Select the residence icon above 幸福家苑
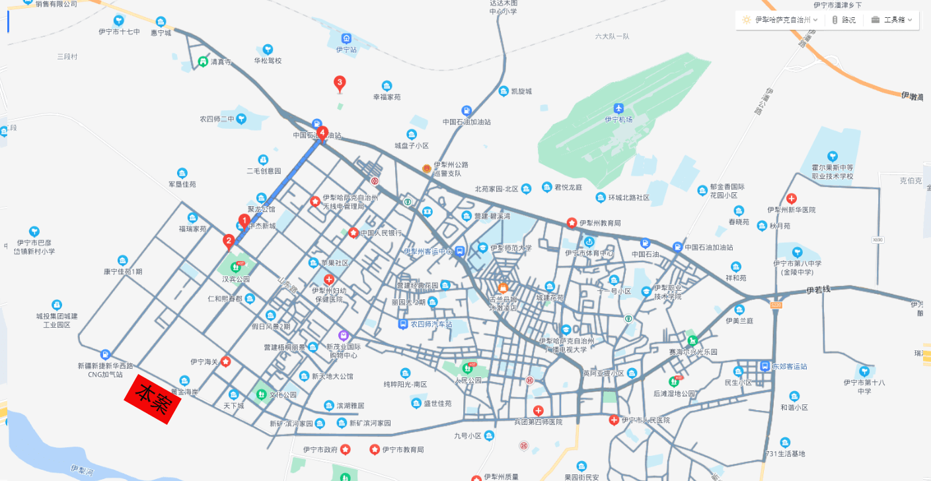This screenshot has height=481, width=931. click(x=387, y=86)
